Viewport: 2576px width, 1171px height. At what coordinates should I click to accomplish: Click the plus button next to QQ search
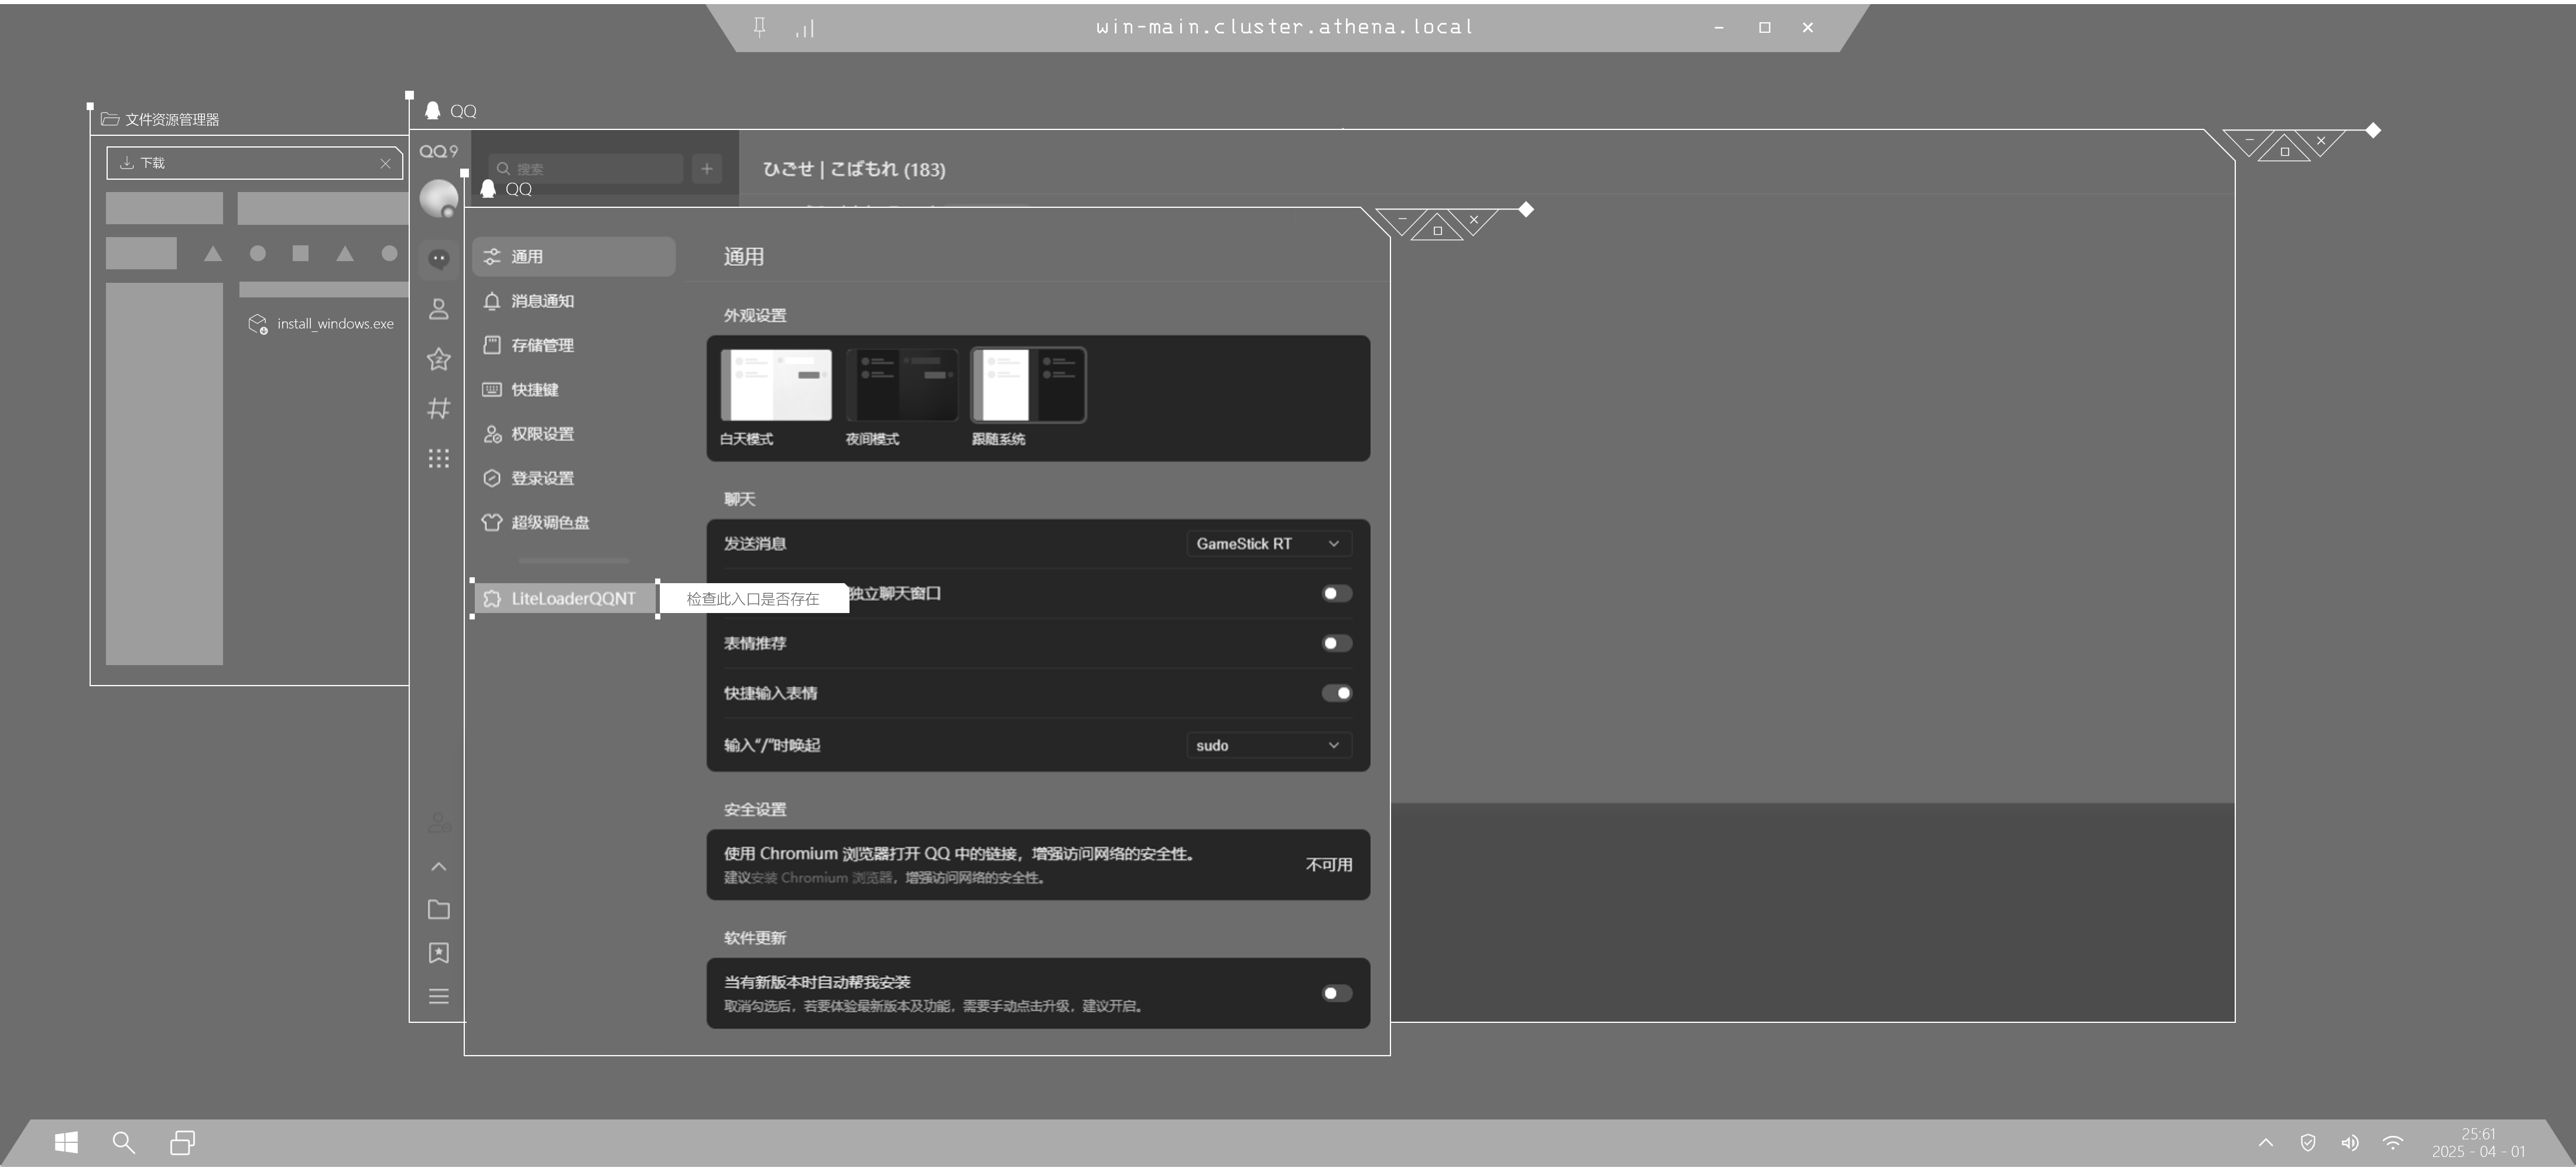coord(706,168)
